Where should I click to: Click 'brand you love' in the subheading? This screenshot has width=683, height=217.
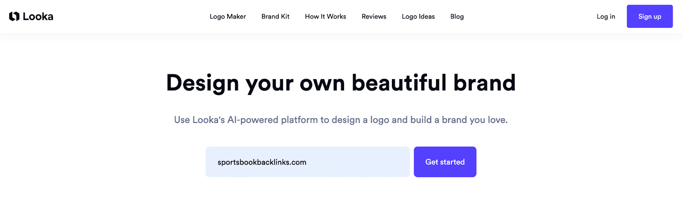click(475, 120)
